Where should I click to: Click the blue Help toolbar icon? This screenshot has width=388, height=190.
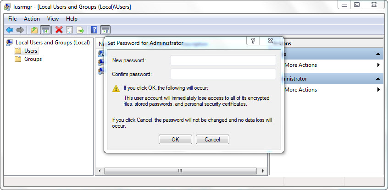(x=94, y=30)
